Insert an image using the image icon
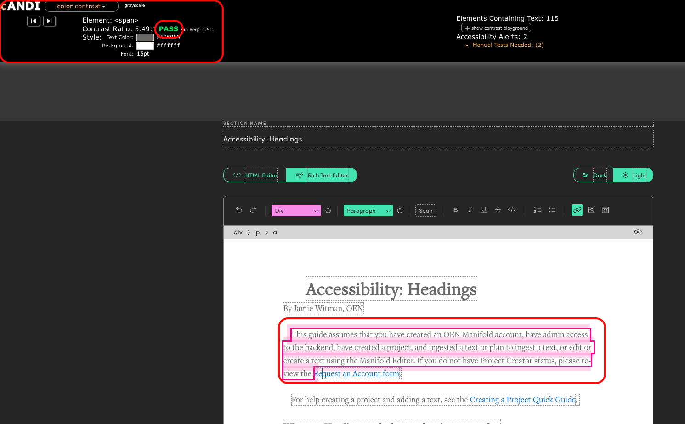Screen dimensions: 685x424 coord(591,210)
